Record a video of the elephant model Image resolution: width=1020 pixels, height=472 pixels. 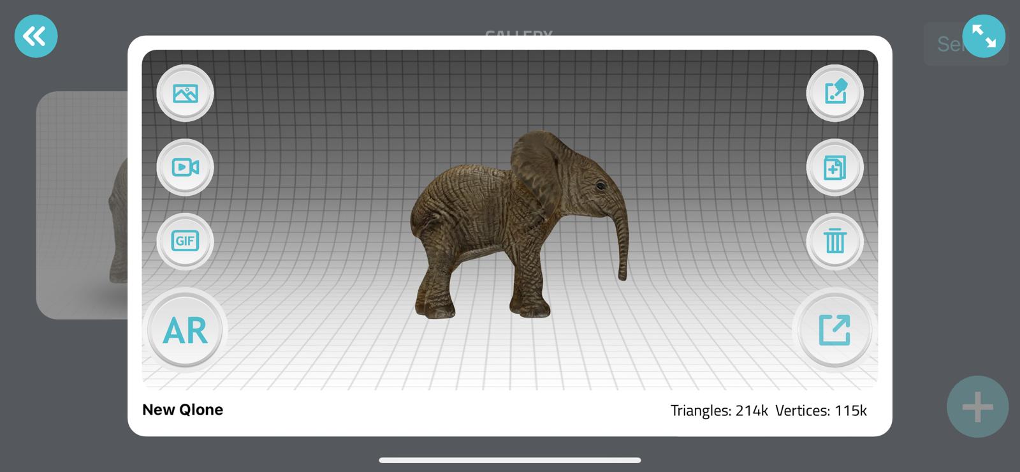(185, 167)
